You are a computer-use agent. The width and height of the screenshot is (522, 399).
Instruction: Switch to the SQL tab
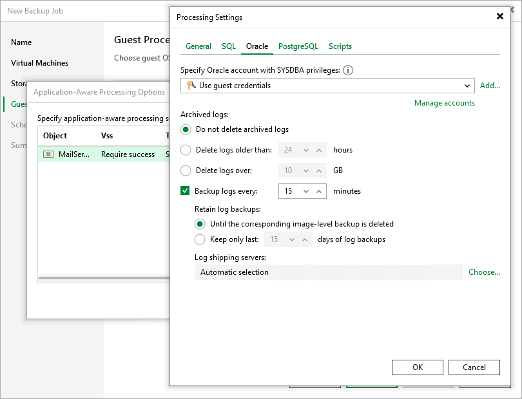click(228, 46)
